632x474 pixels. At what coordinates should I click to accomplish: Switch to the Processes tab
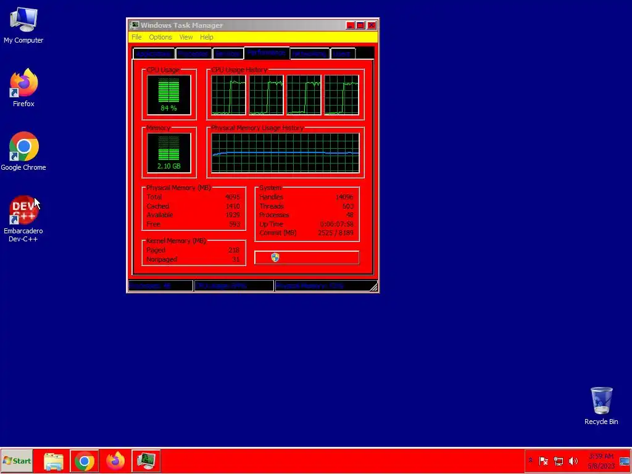click(x=193, y=54)
